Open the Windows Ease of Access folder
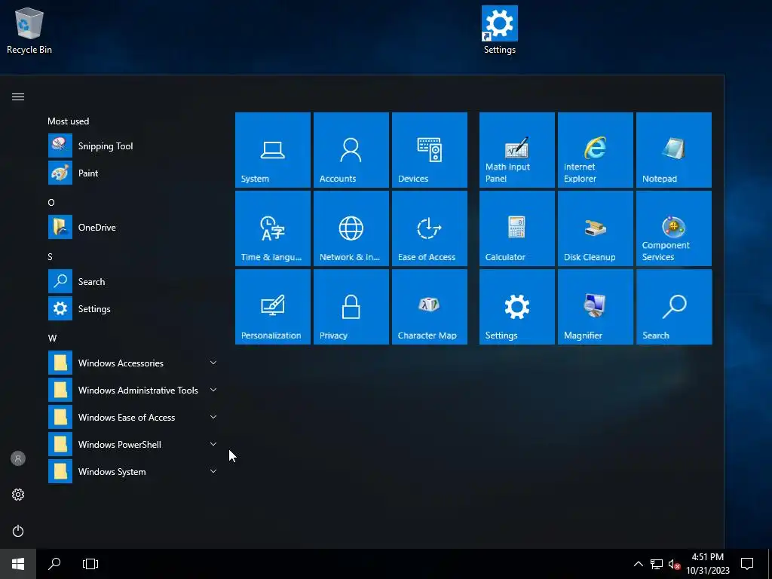Image resolution: width=772 pixels, height=579 pixels. (x=133, y=417)
